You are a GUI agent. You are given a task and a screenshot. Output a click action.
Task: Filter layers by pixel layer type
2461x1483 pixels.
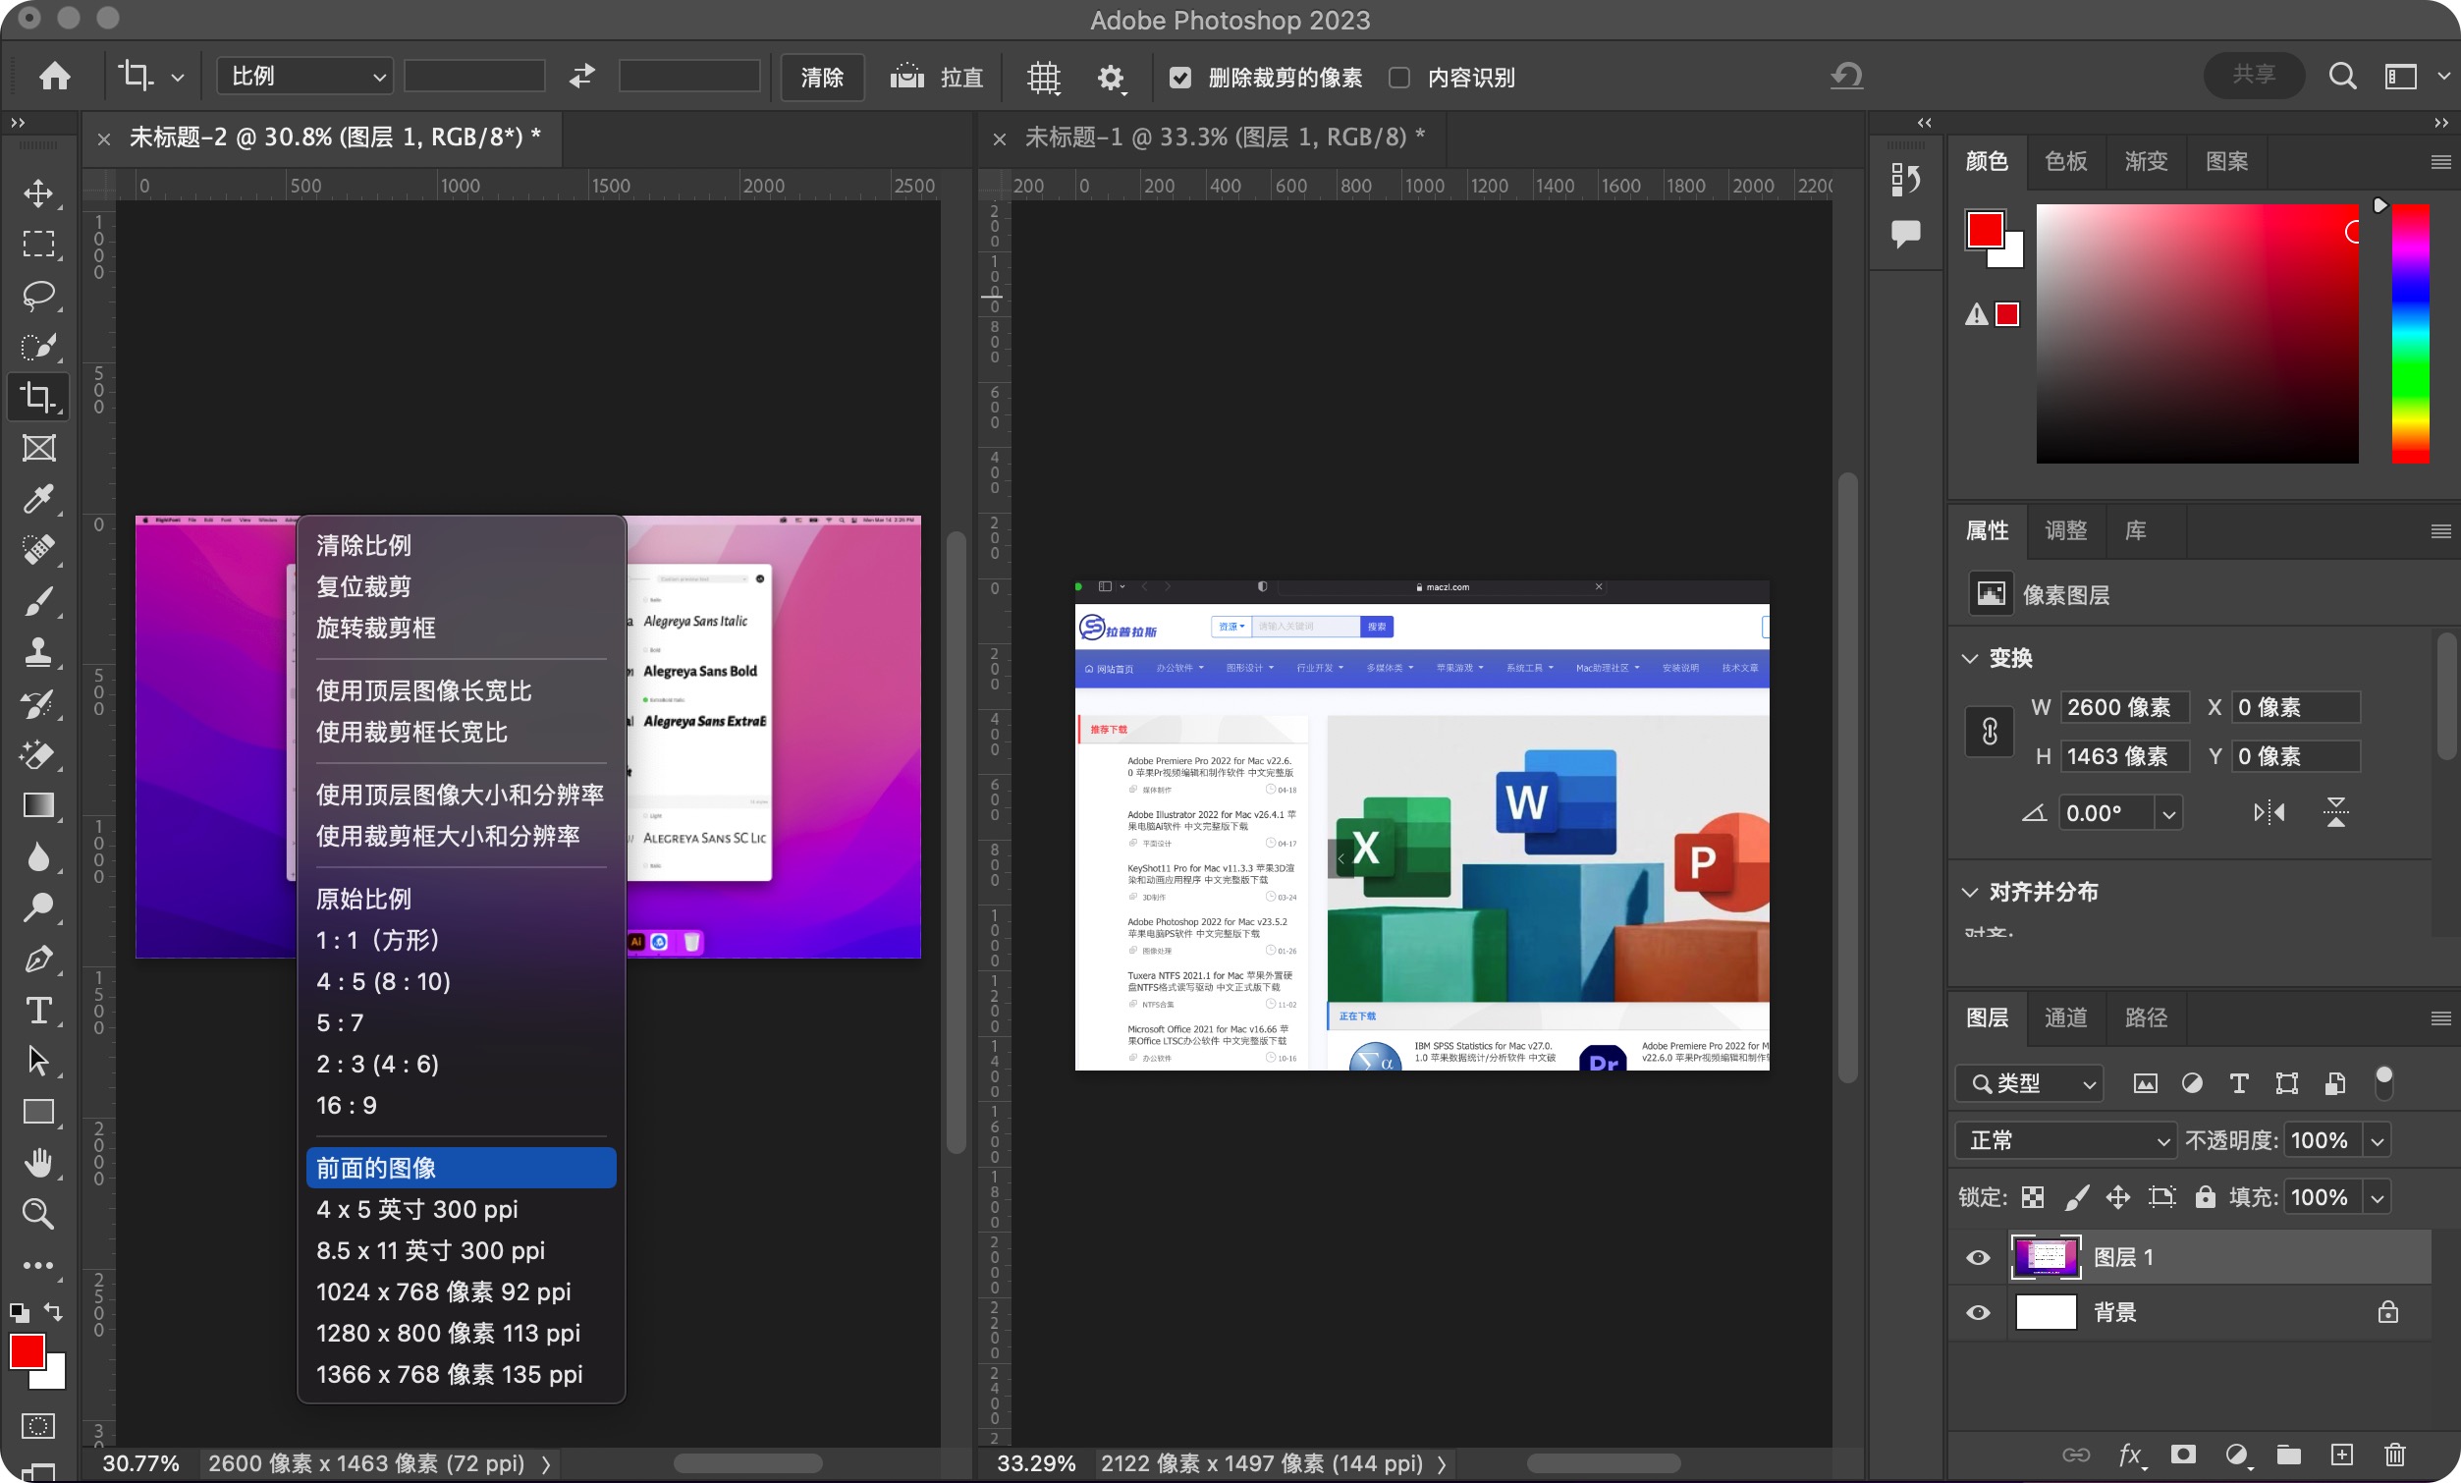pos(2145,1083)
